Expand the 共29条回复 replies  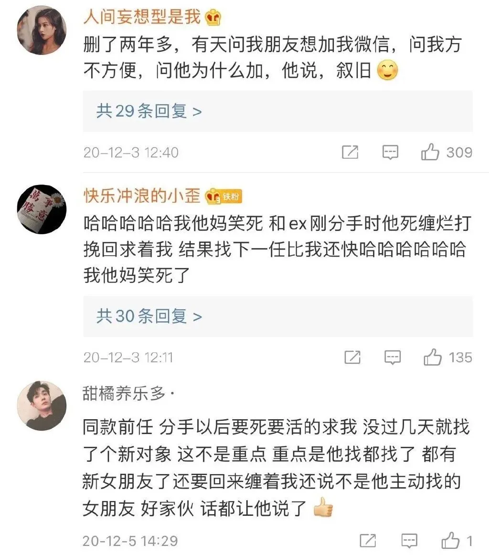(x=277, y=111)
